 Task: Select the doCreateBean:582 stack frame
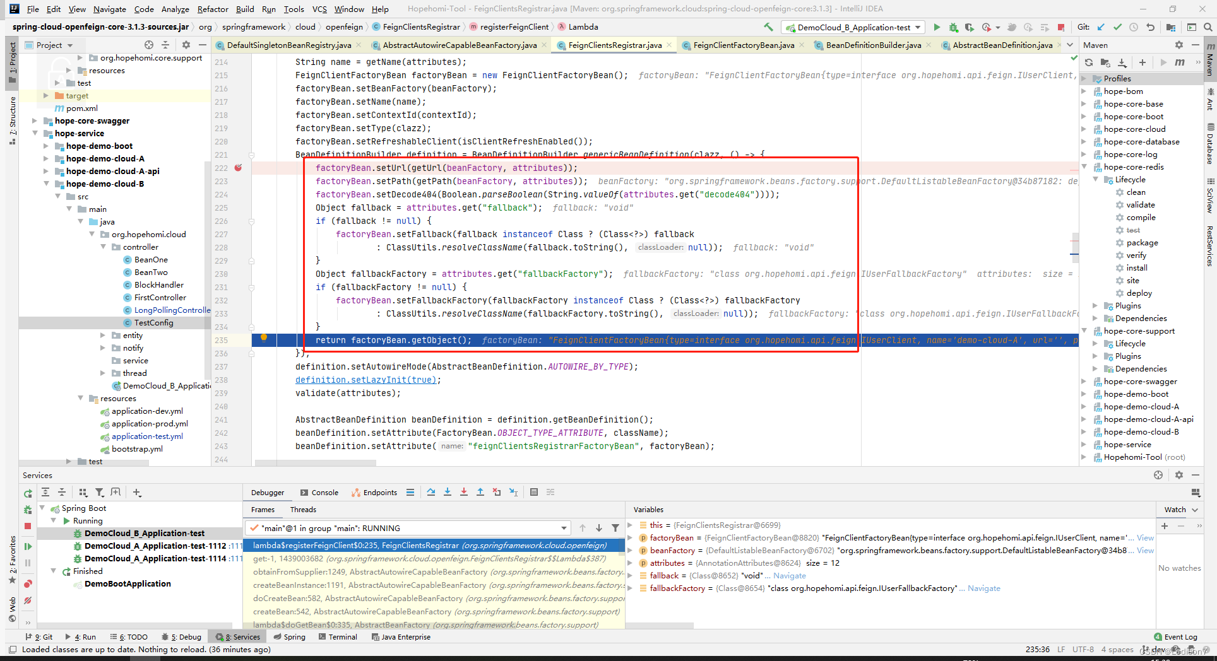point(434,598)
